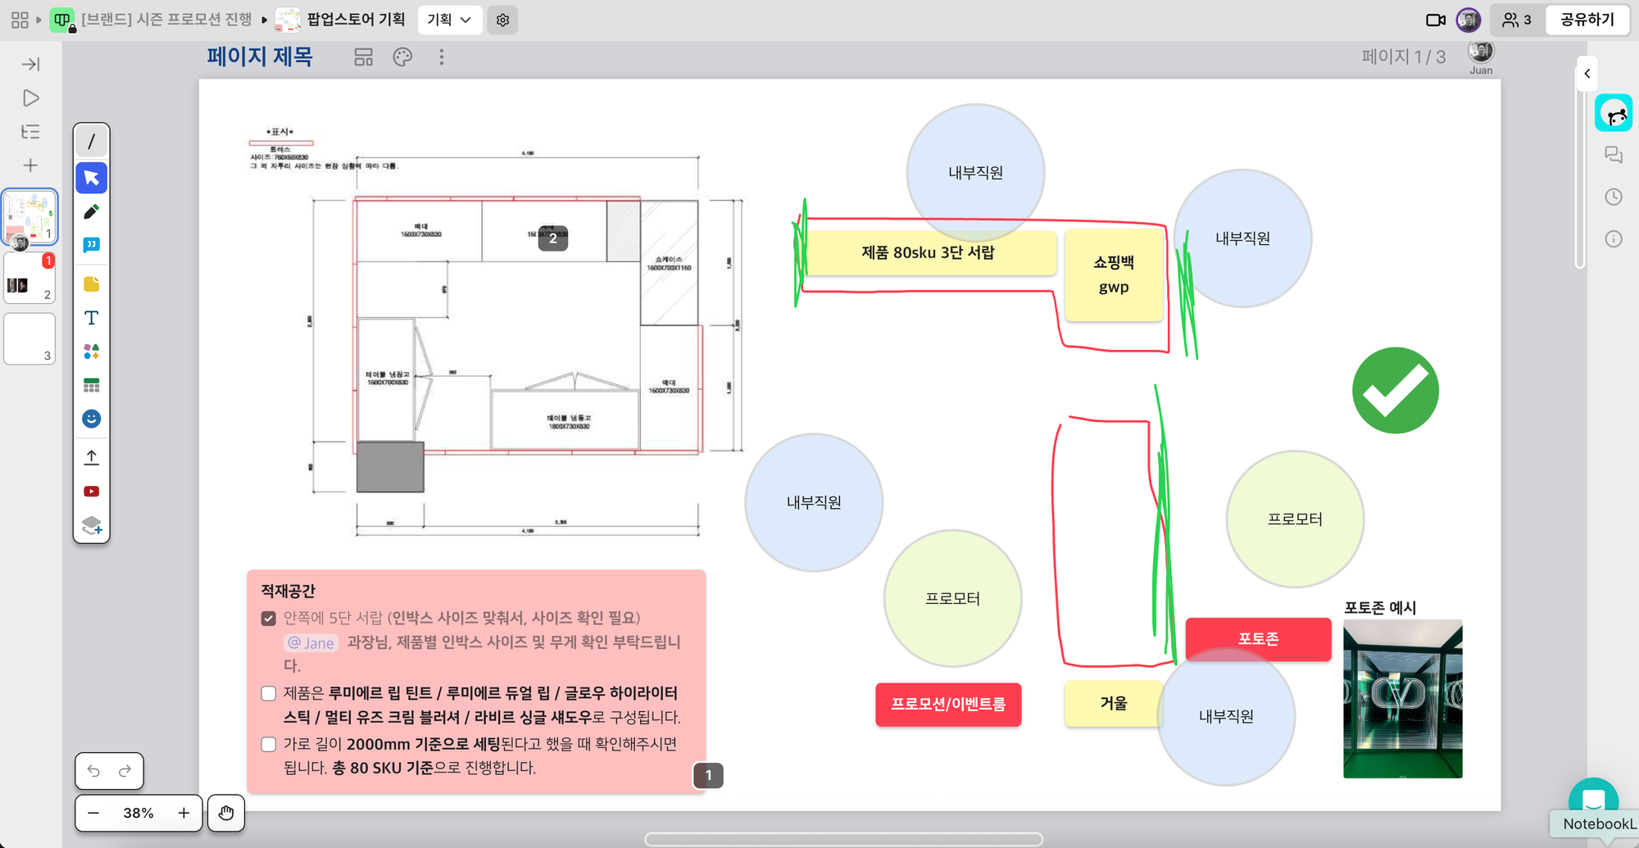This screenshot has height=848, width=1639.
Task: Open the 기획 dropdown
Action: point(449,20)
